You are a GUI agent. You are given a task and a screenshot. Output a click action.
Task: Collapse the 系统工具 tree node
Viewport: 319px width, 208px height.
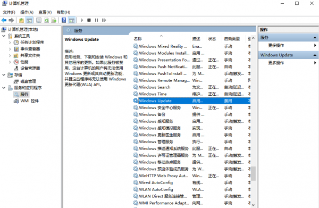coord(4,36)
